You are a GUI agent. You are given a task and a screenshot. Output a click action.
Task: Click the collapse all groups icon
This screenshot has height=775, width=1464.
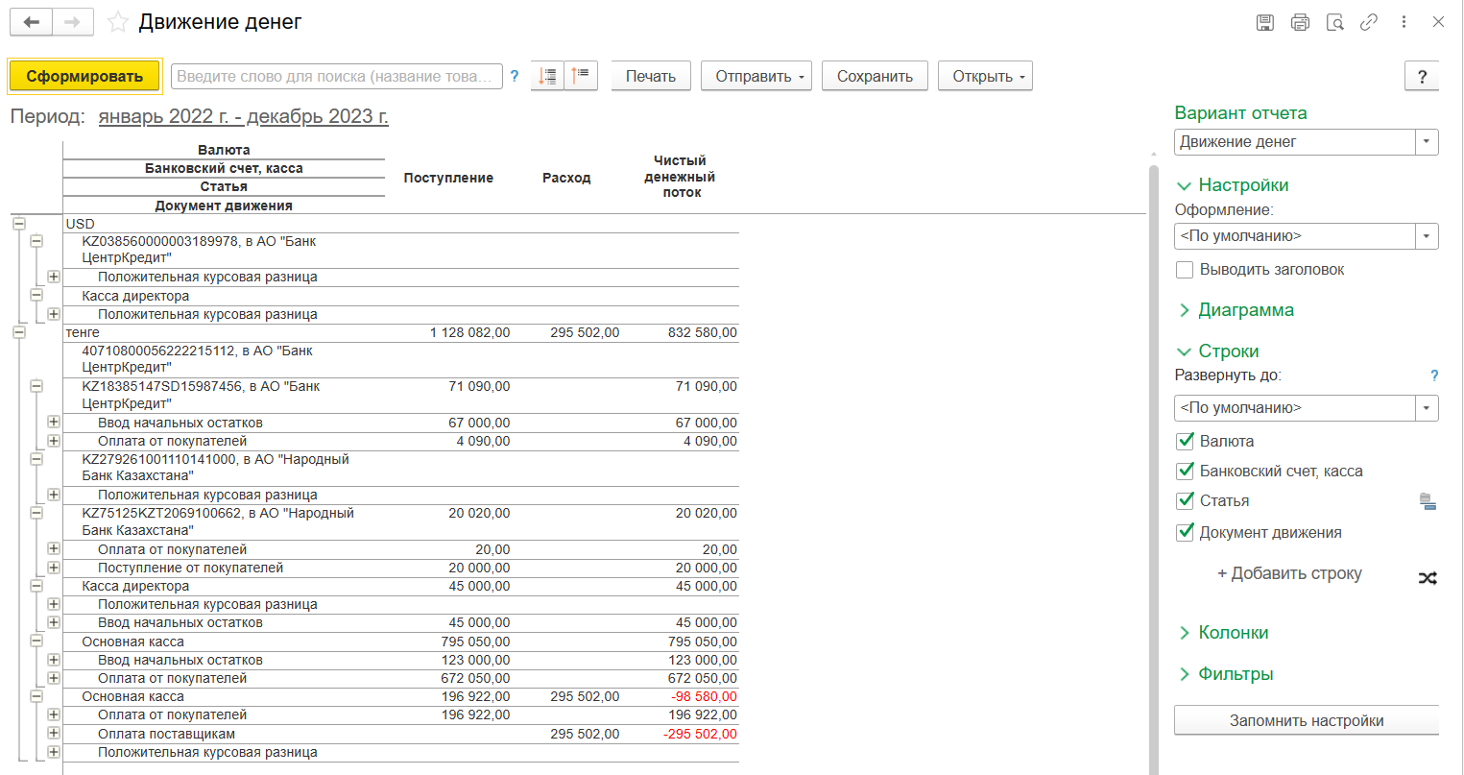click(581, 76)
